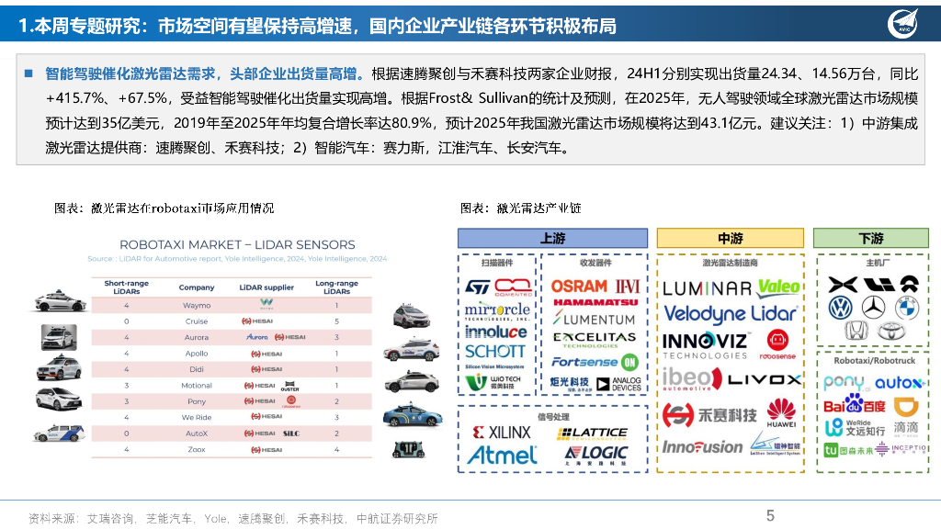941x529 pixels.
Task: Click the ibeo automotive logo
Action: click(692, 378)
